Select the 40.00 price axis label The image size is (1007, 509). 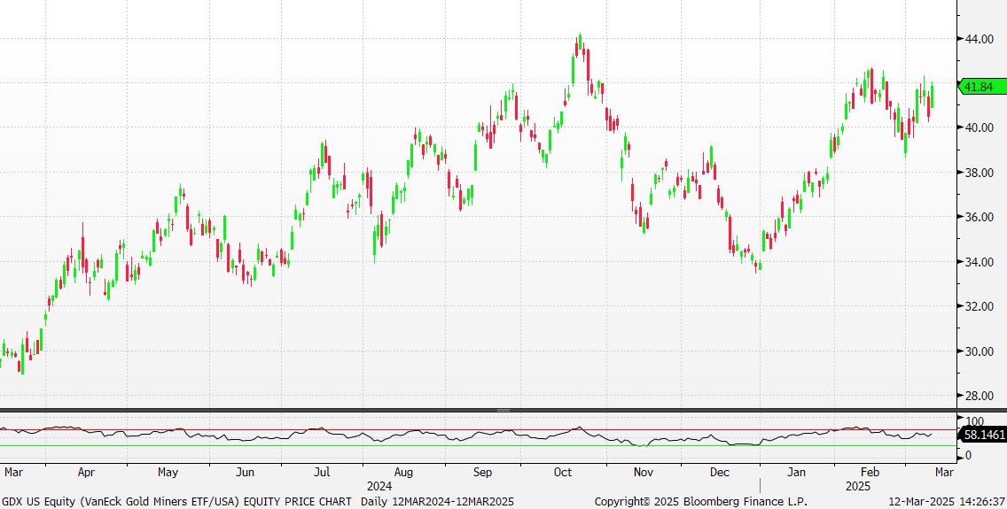979,127
